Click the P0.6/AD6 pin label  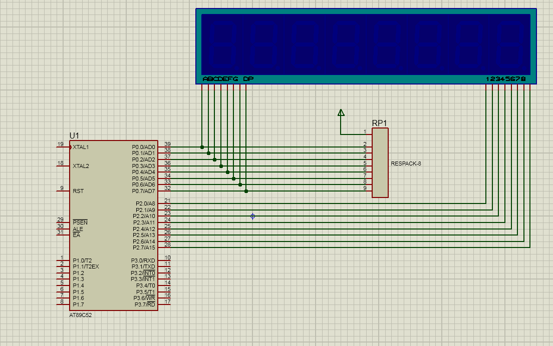pyautogui.click(x=143, y=185)
